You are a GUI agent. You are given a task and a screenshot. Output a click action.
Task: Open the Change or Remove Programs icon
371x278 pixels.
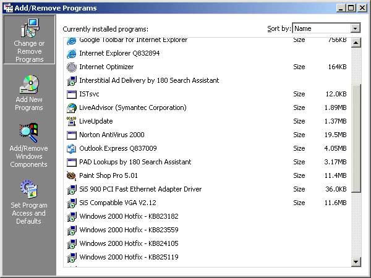tap(29, 40)
